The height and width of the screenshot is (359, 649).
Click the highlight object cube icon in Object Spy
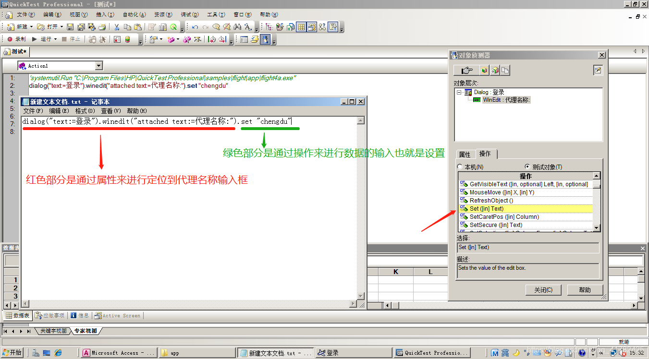484,71
